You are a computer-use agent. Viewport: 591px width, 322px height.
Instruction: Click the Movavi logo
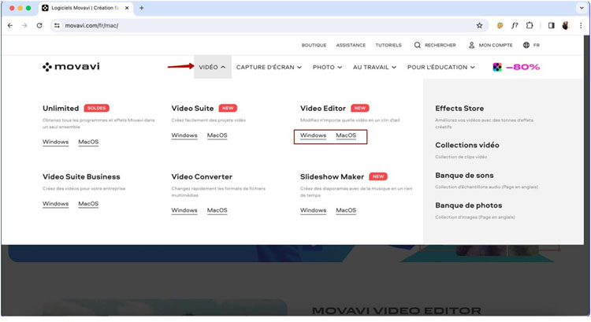(x=71, y=67)
